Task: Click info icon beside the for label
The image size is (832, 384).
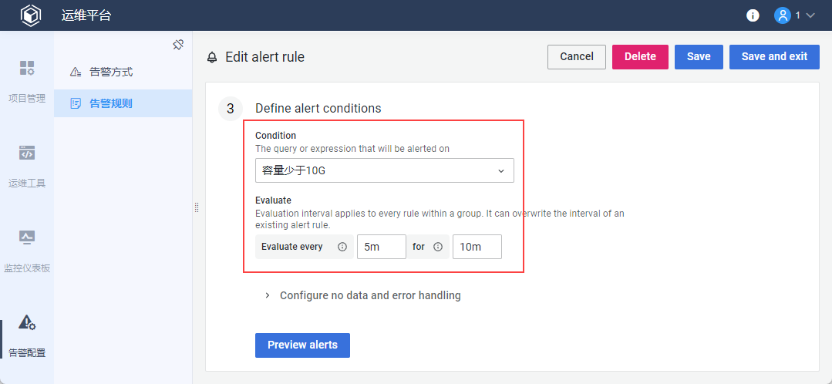Action: [438, 248]
